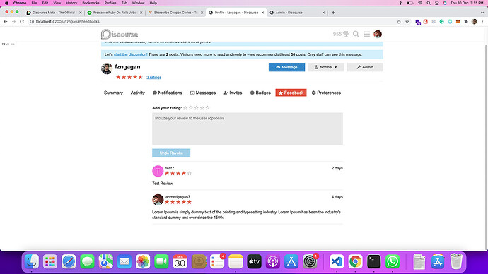The height and width of the screenshot is (274, 488).
Task: Click the Undo Revoke button
Action: point(171,153)
